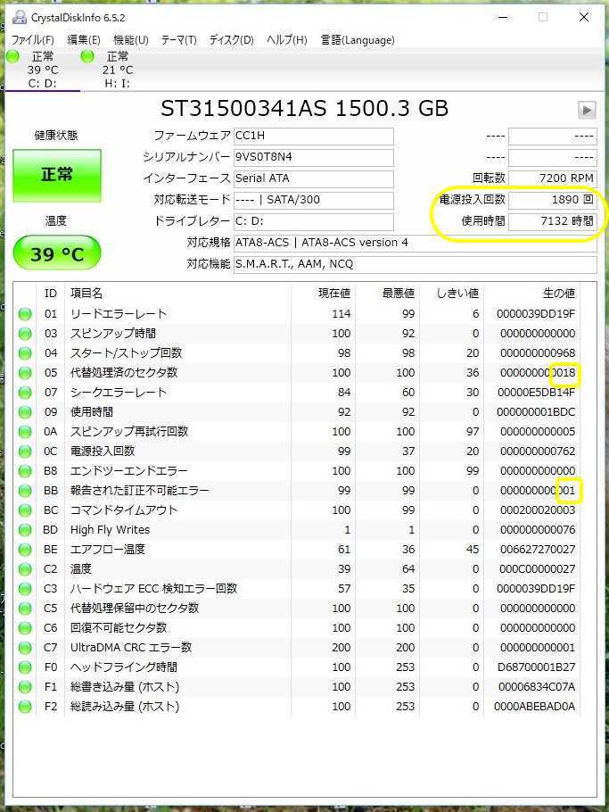The width and height of the screenshot is (609, 812).
Task: Click the 生の値 column header
Action: pyautogui.click(x=559, y=294)
